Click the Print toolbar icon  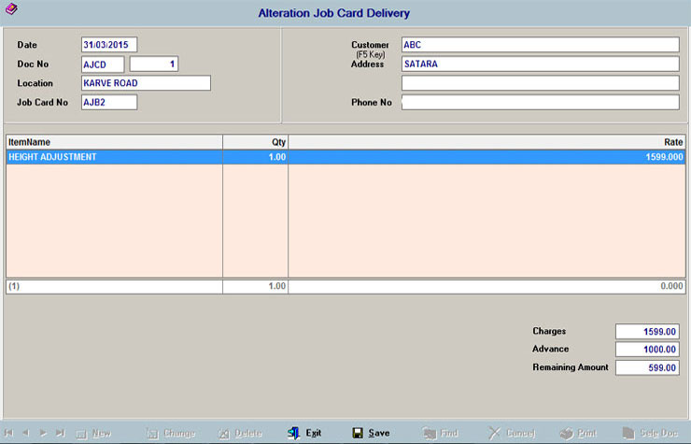[x=566, y=433]
